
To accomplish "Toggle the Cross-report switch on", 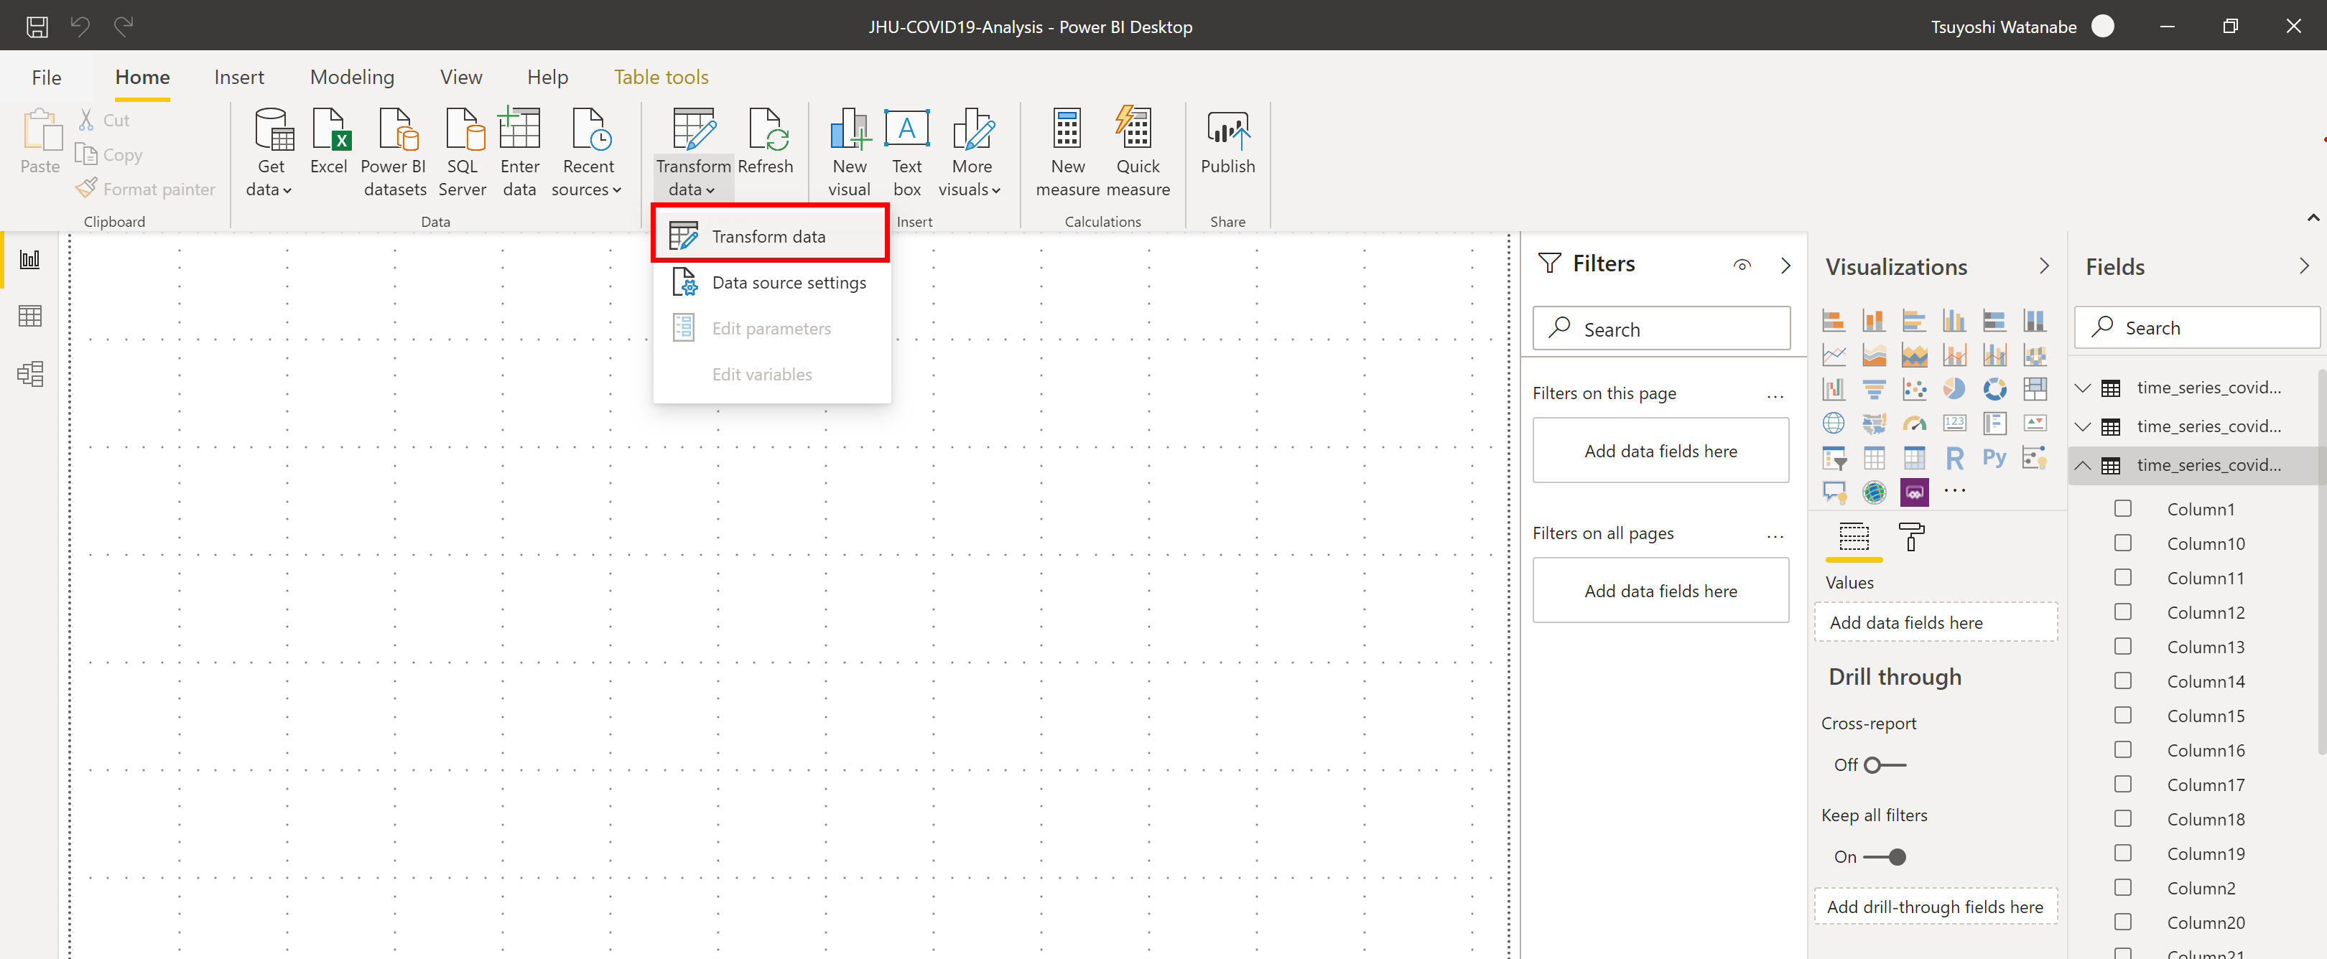I will coord(1885,765).
